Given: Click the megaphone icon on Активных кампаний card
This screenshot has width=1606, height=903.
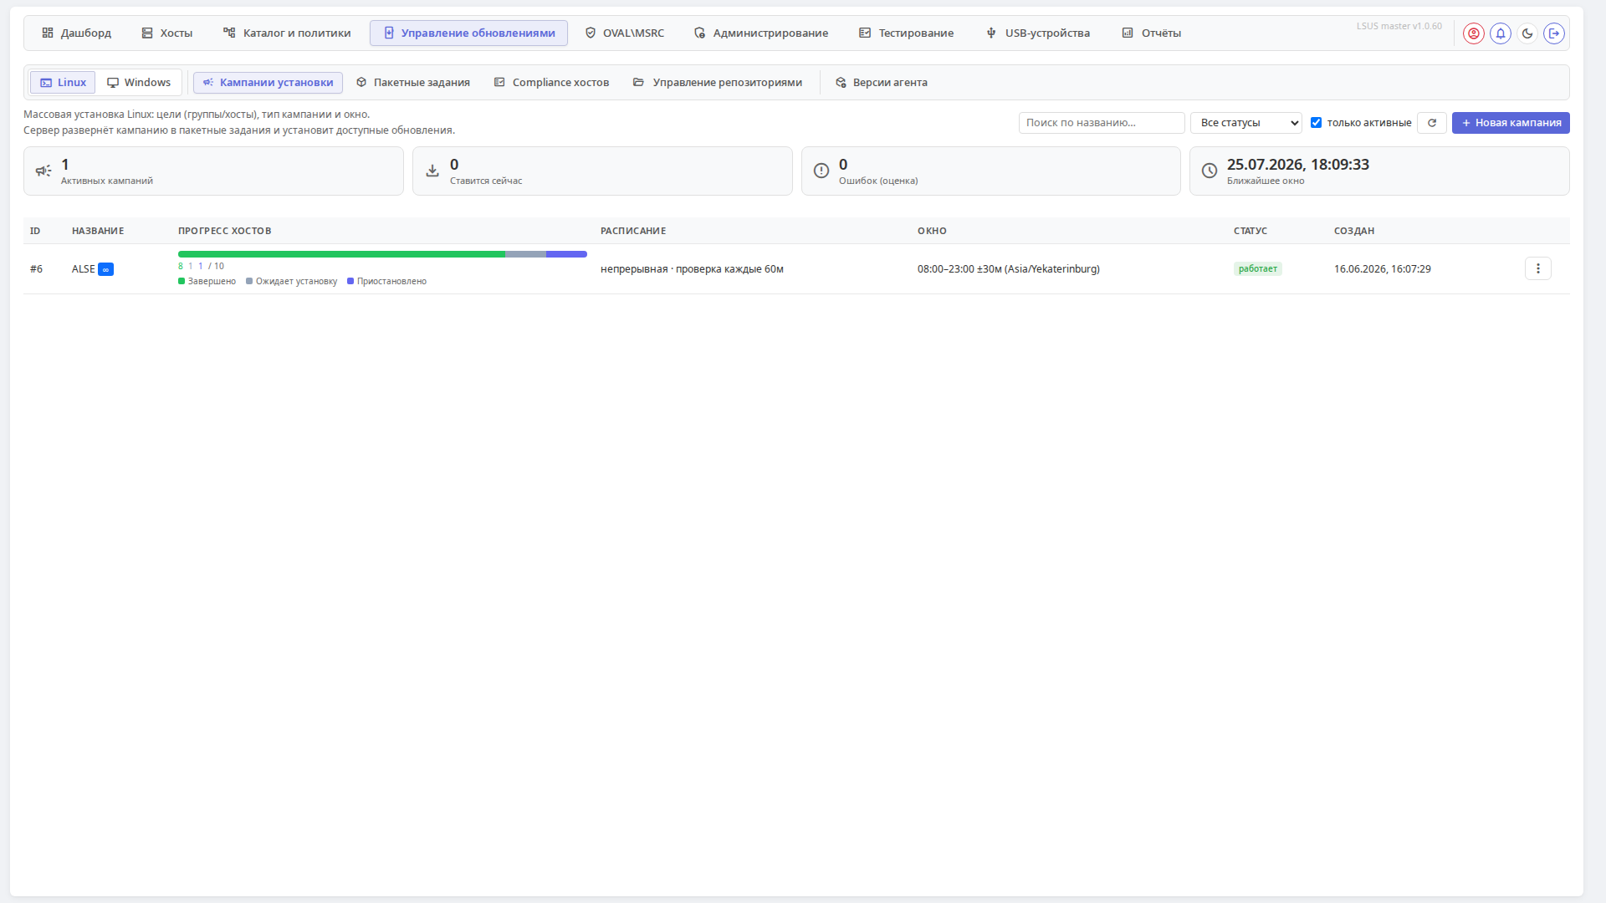Looking at the screenshot, I should 43,171.
